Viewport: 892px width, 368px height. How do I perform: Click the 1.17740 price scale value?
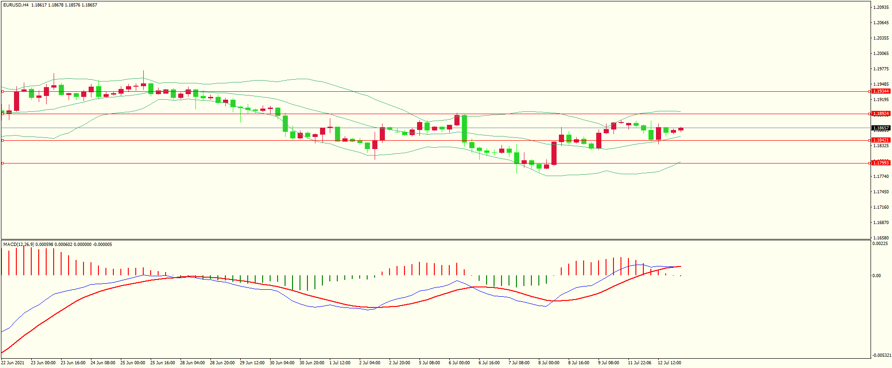[881, 177]
